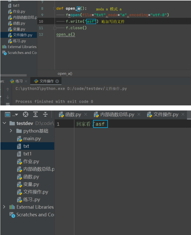Click the run console down arrow
The height and width of the screenshot is (235, 191).
(8, 97)
